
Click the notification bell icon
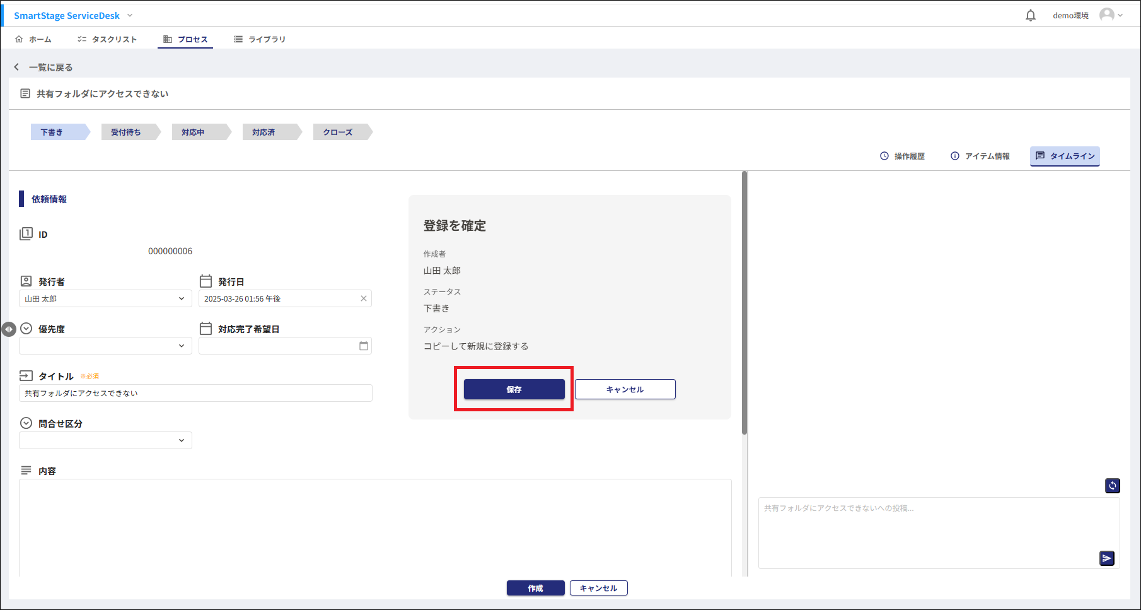coord(1030,15)
